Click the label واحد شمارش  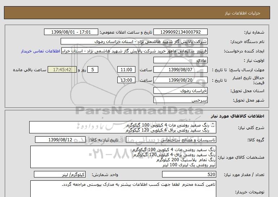105,175
